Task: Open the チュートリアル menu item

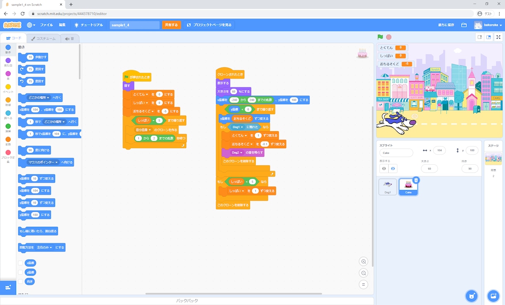Action: [89, 25]
